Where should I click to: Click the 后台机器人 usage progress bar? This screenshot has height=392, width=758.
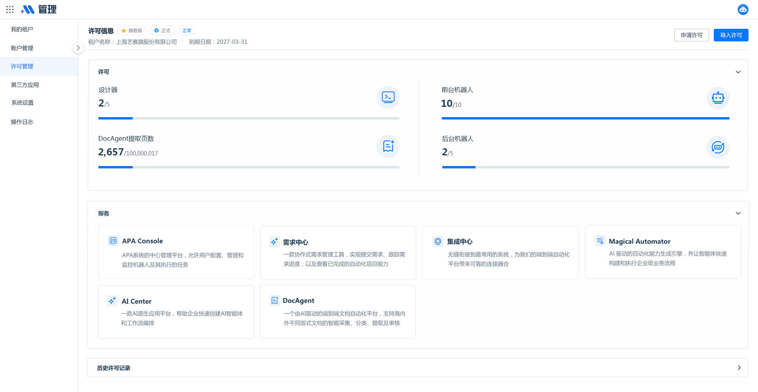coord(585,167)
